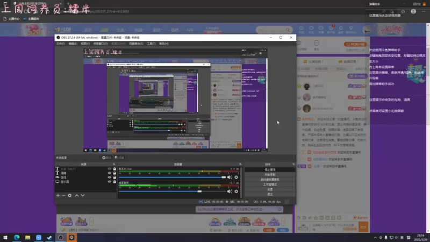
Task: Open Windows Start menu
Action: (5, 238)
